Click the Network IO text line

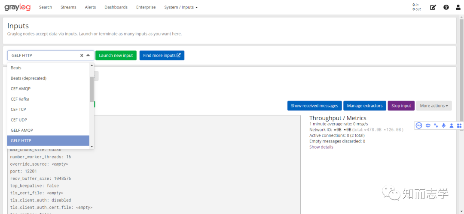[x=357, y=130]
